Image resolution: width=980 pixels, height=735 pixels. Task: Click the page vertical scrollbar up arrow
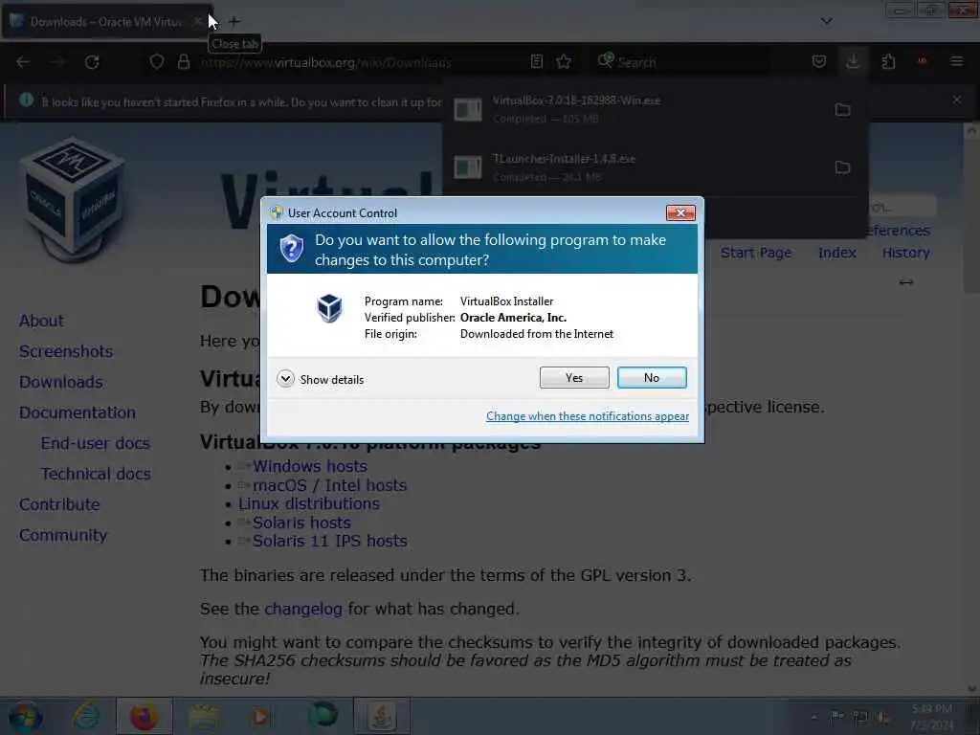click(x=971, y=130)
